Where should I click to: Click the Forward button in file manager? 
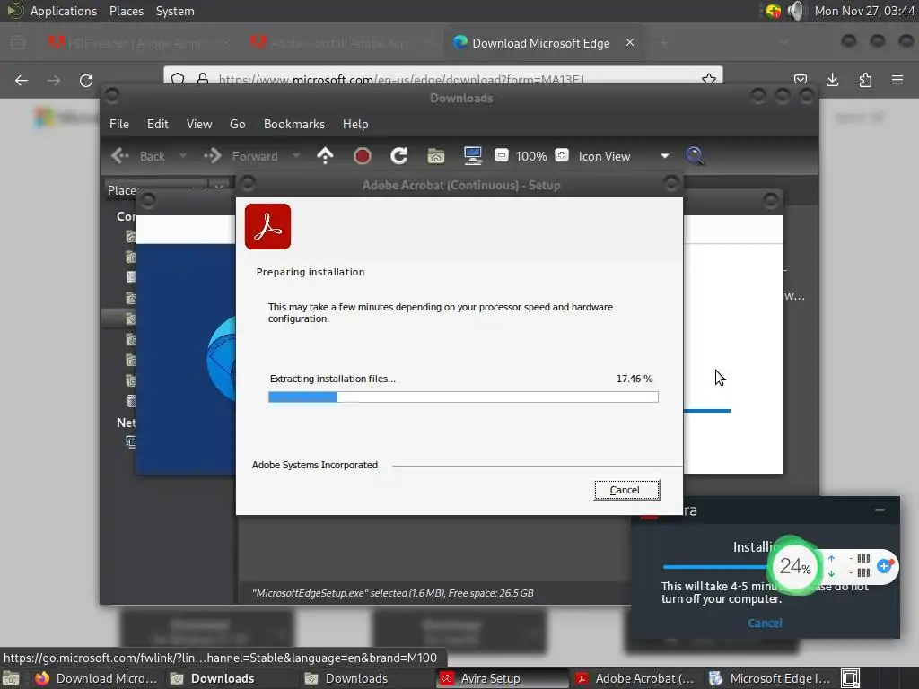click(241, 156)
